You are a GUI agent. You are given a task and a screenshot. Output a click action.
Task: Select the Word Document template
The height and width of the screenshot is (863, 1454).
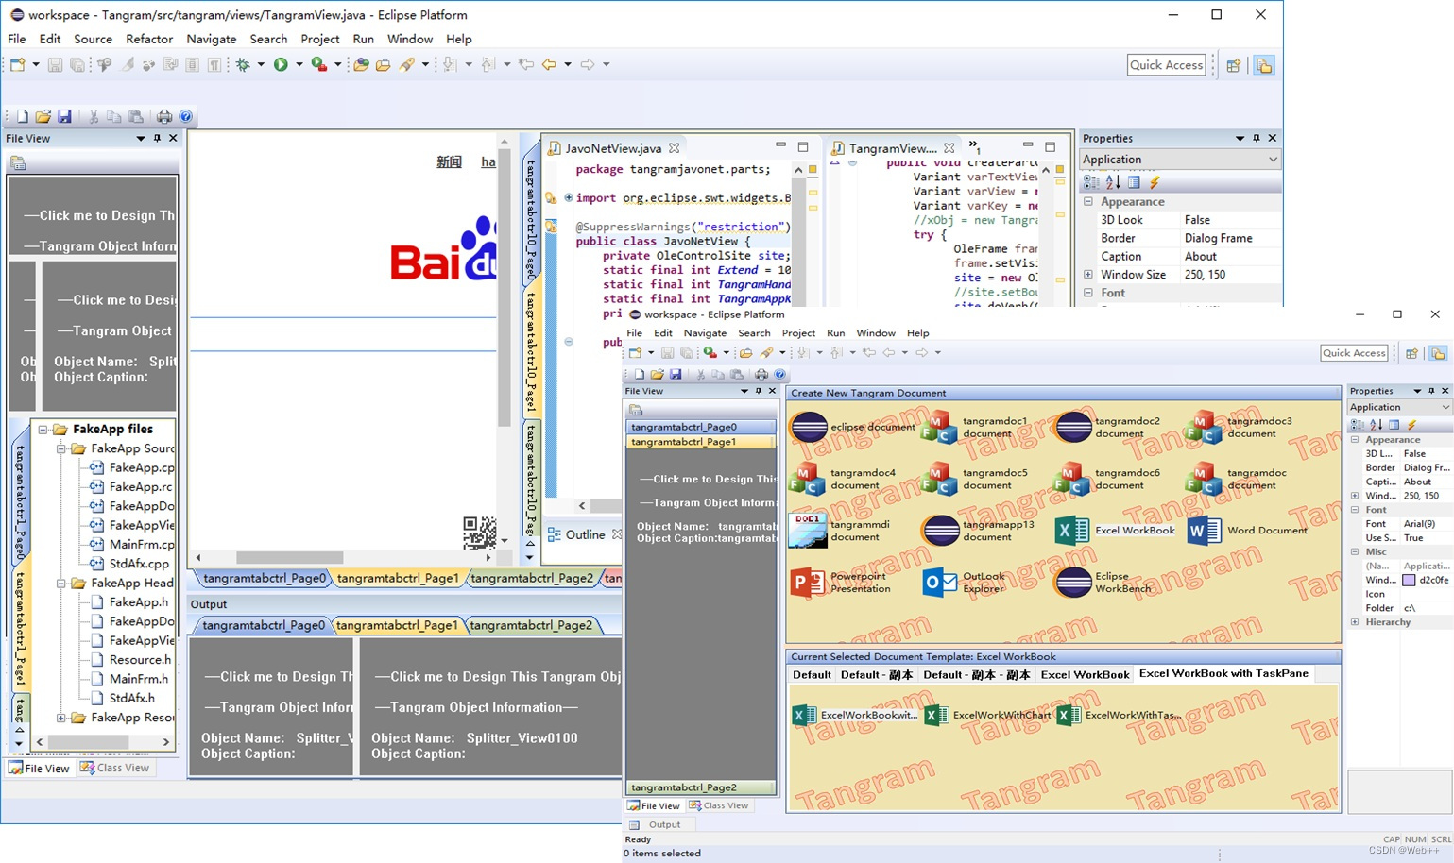tap(1247, 531)
